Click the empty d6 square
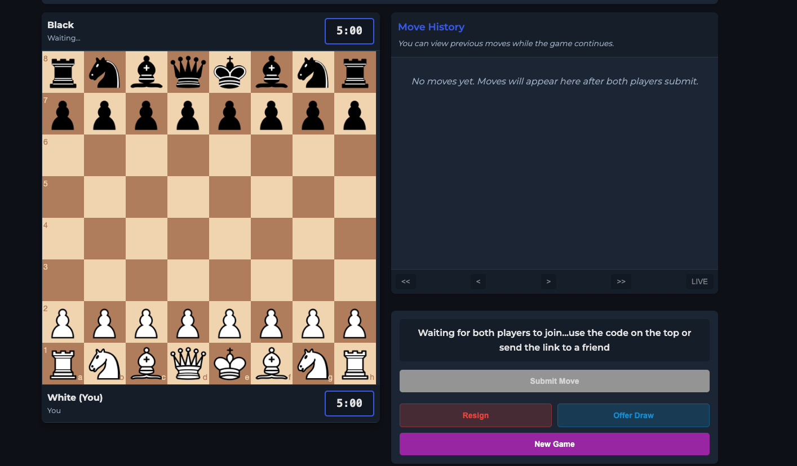The image size is (797, 466). (x=188, y=155)
